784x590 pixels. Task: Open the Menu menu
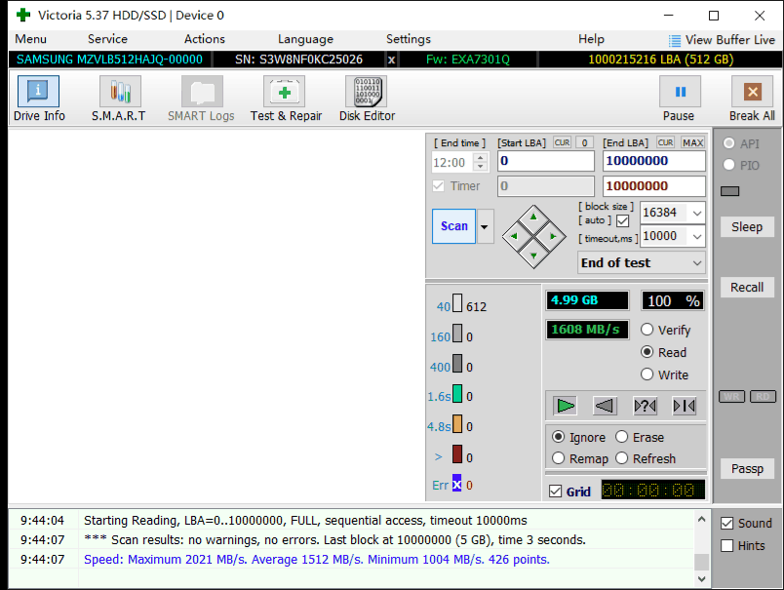click(x=31, y=39)
